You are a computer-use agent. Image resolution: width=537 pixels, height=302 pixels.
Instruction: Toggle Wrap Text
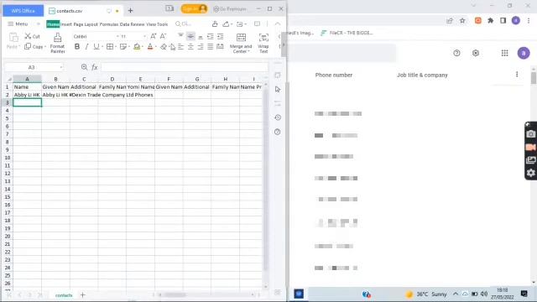(263, 43)
